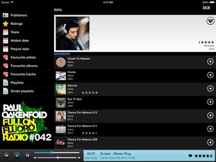216x162 pixels.
Task: Click the Ratings star icon
Action: (x=5, y=24)
